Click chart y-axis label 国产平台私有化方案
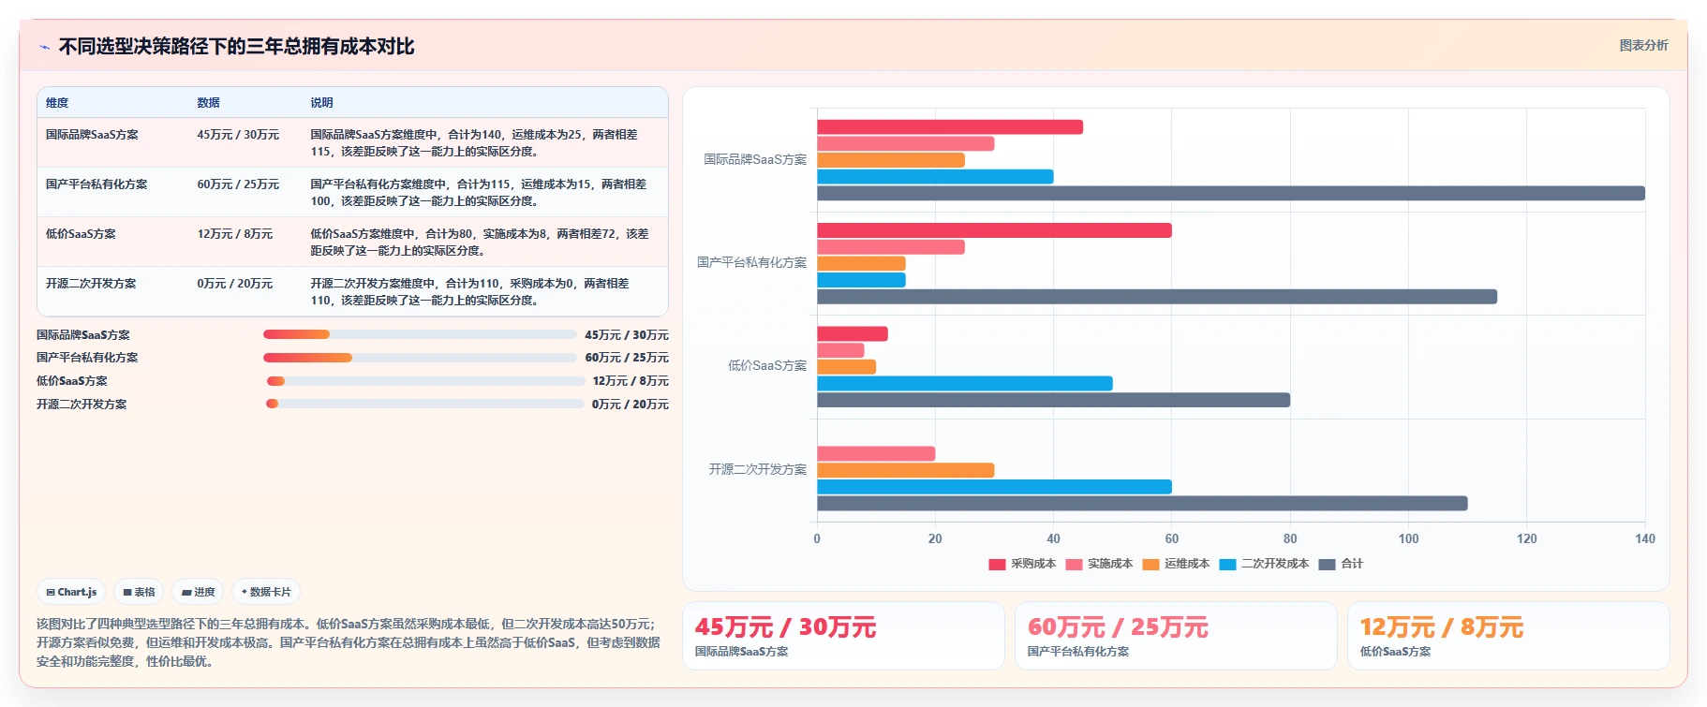1707x707 pixels. pyautogui.click(x=751, y=263)
